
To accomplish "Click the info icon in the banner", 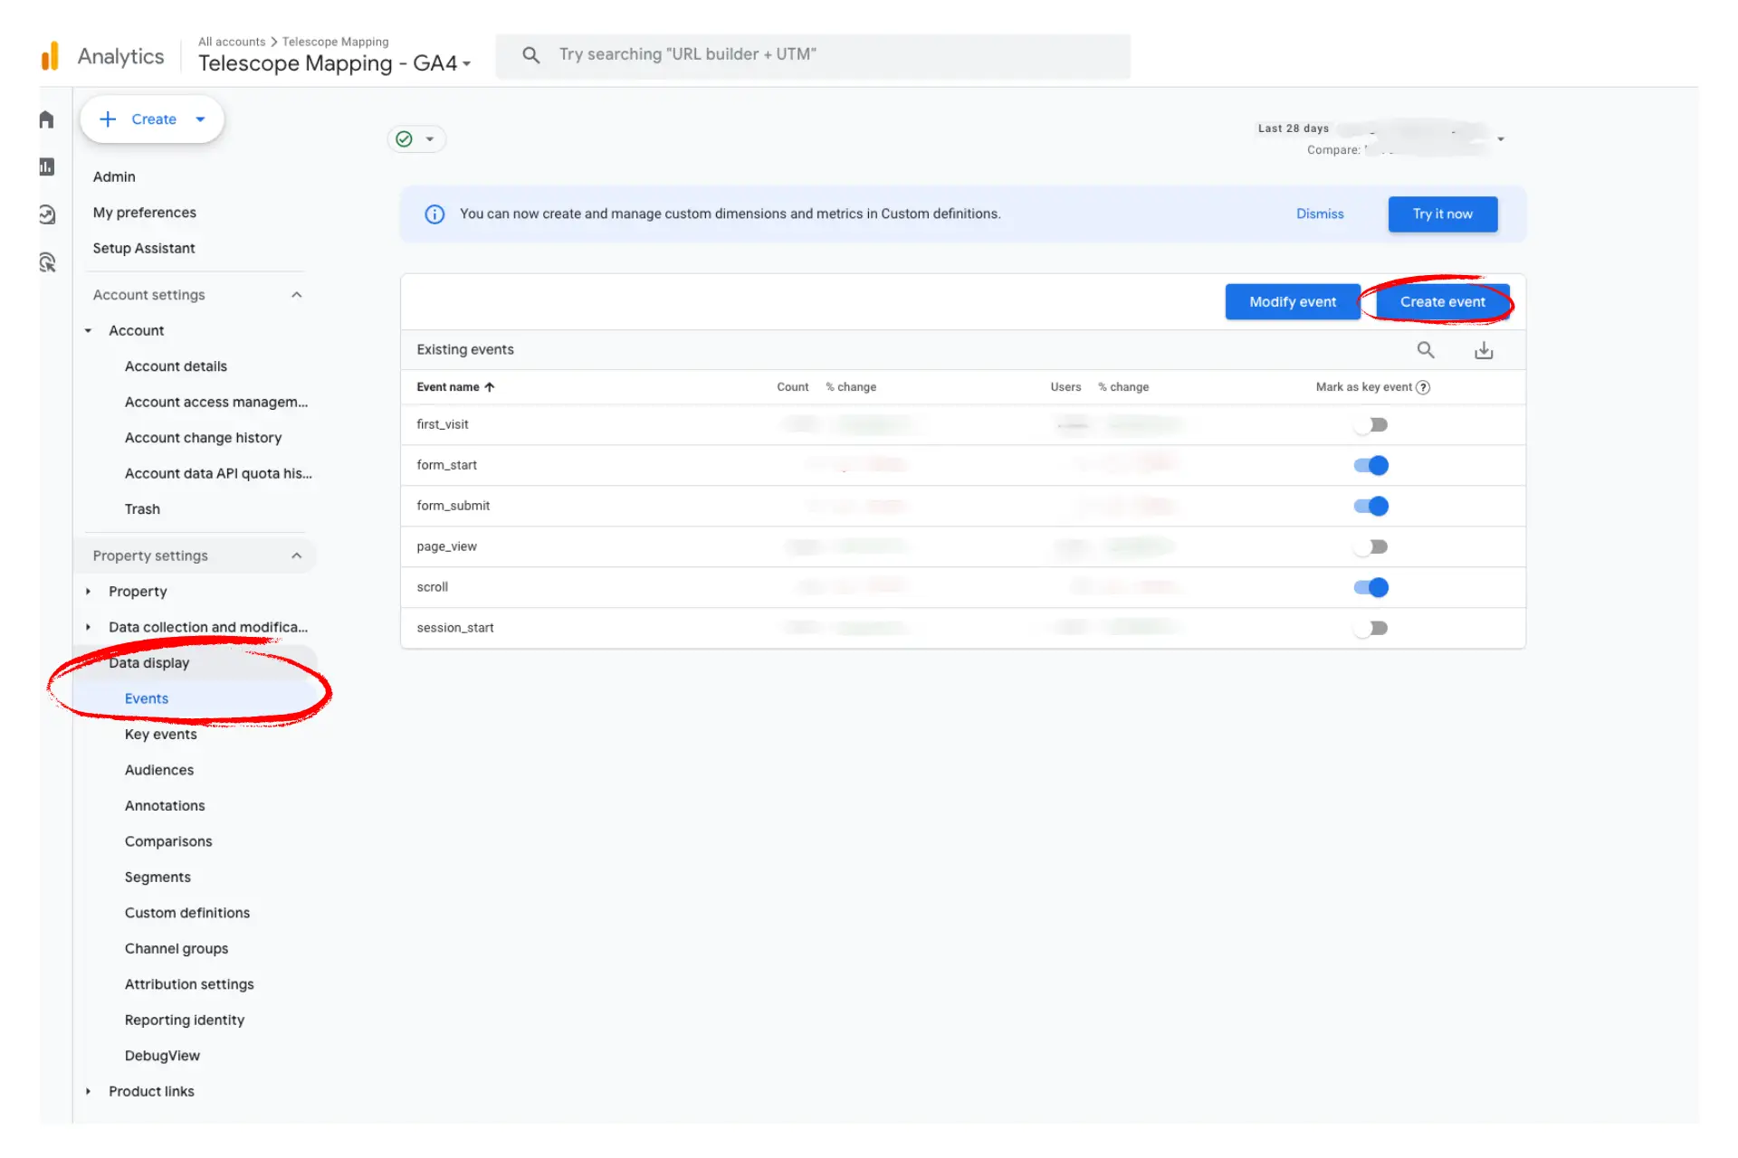I will coord(434,214).
